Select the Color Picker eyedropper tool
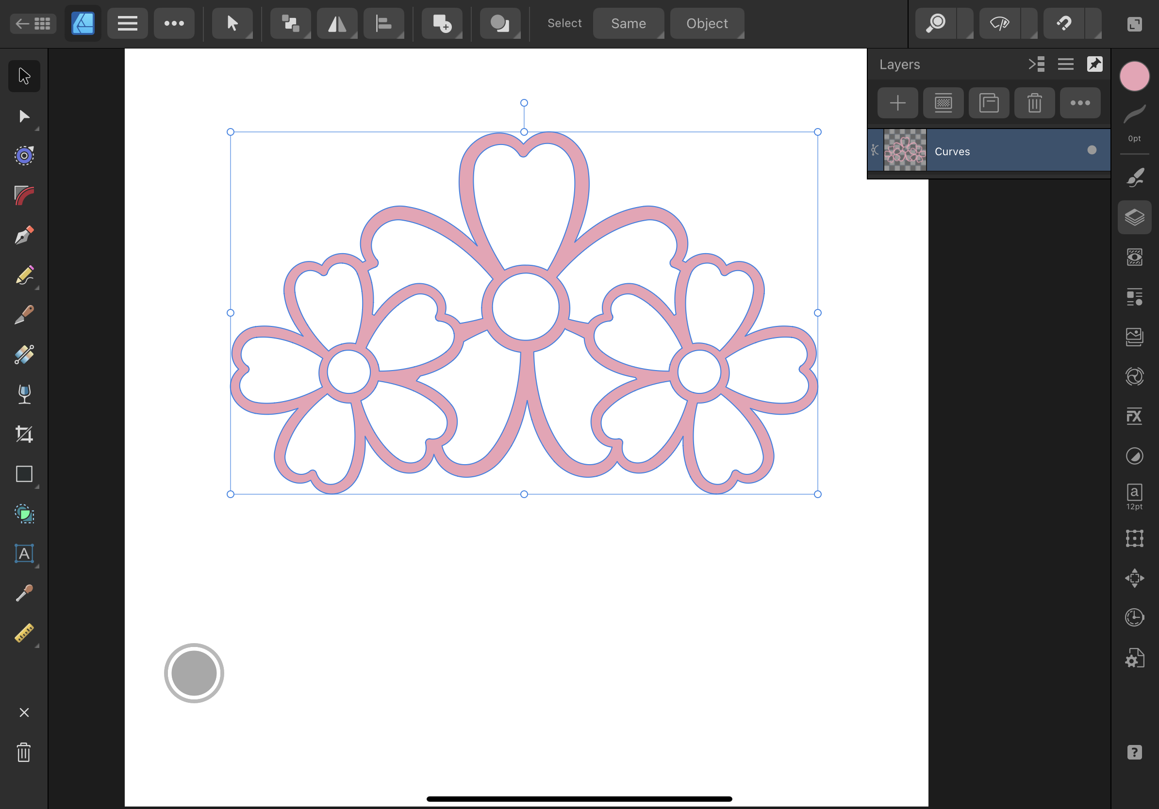The width and height of the screenshot is (1159, 809). pyautogui.click(x=24, y=593)
